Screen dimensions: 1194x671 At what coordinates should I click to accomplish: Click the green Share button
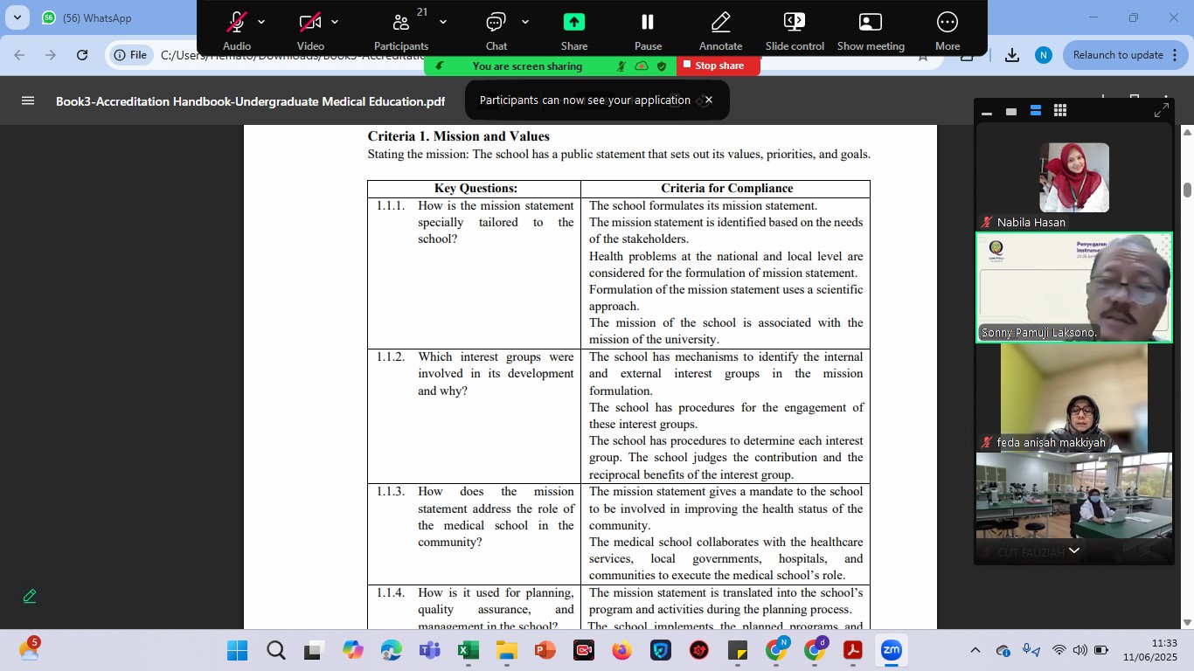[x=574, y=31]
